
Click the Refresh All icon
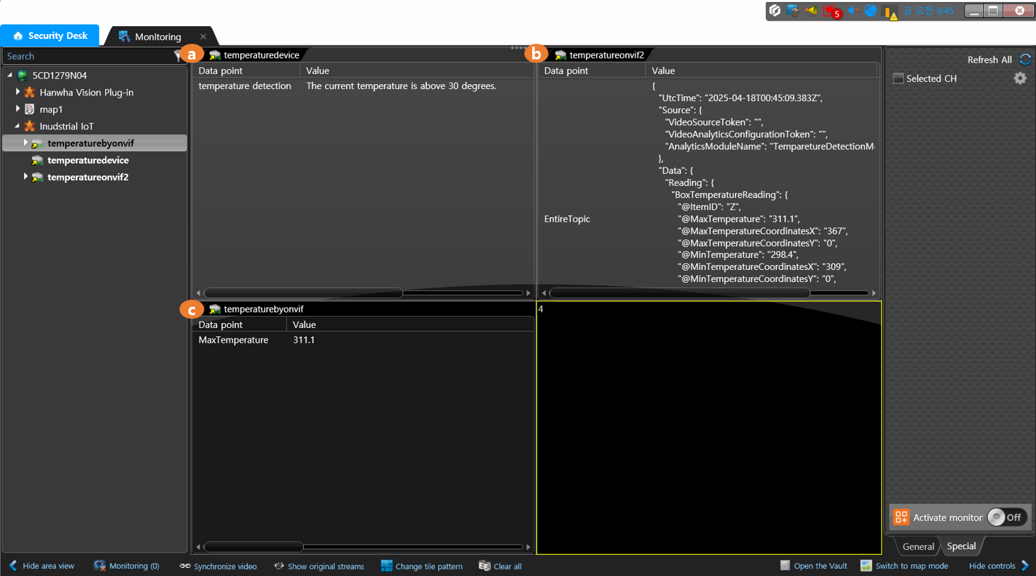click(x=1025, y=59)
